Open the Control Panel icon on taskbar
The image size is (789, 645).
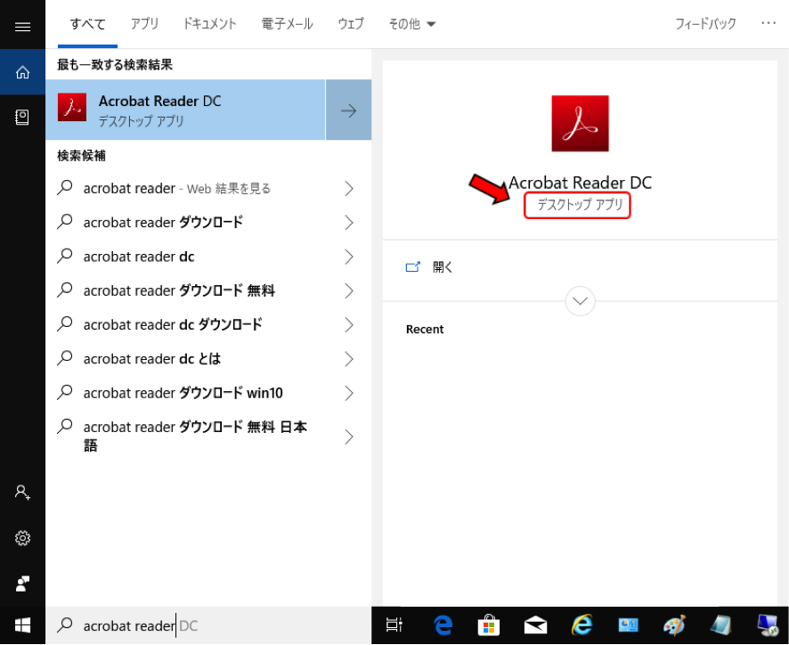(x=628, y=625)
